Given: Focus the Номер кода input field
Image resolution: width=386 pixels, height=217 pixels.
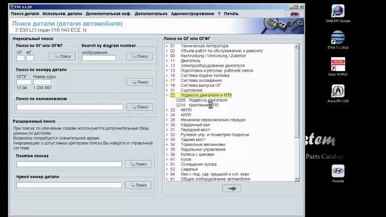Looking at the screenshot, I should tap(42, 82).
